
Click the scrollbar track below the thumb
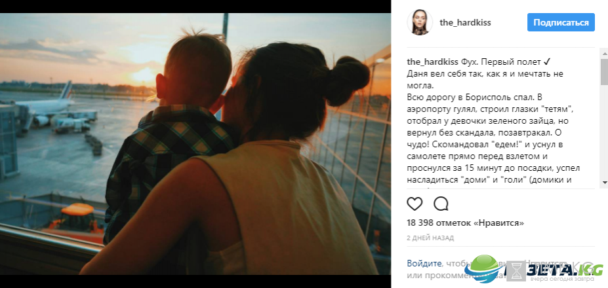point(604,132)
